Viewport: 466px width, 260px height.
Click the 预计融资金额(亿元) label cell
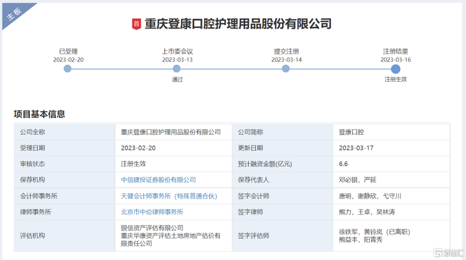click(282, 164)
